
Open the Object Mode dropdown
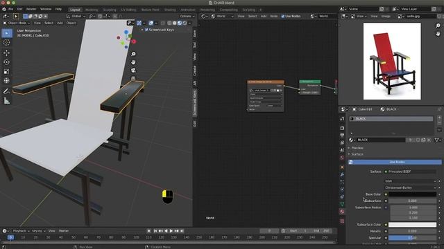[x=17, y=23]
